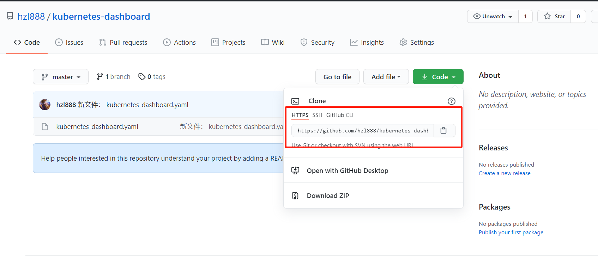This screenshot has width=598, height=261.
Task: Switch clone method to SSH
Action: coord(317,115)
